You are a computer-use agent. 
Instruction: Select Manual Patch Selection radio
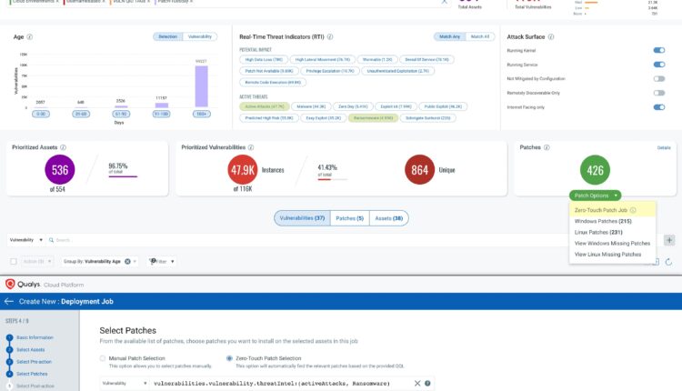coord(103,358)
